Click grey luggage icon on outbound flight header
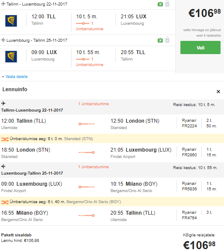Screen dimensions: 224x250 point(167,4)
